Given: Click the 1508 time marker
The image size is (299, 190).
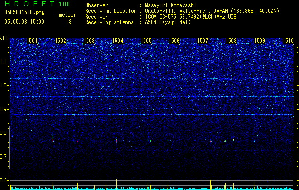Looking at the screenshot, I should point(231,41).
